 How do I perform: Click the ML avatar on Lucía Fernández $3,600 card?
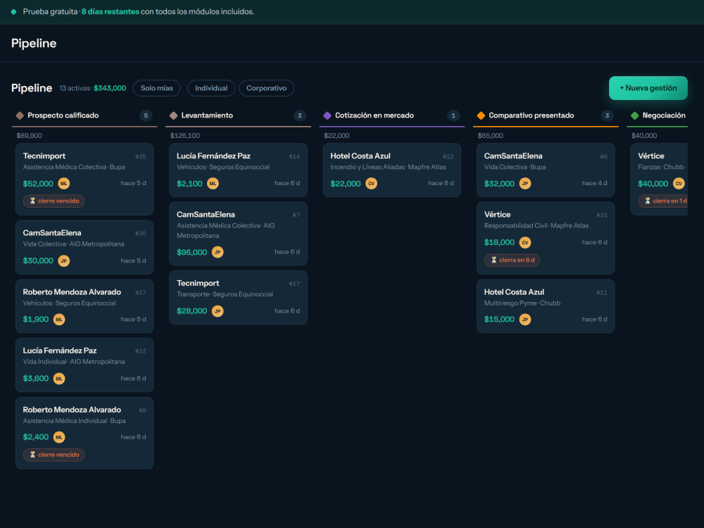coord(59,379)
